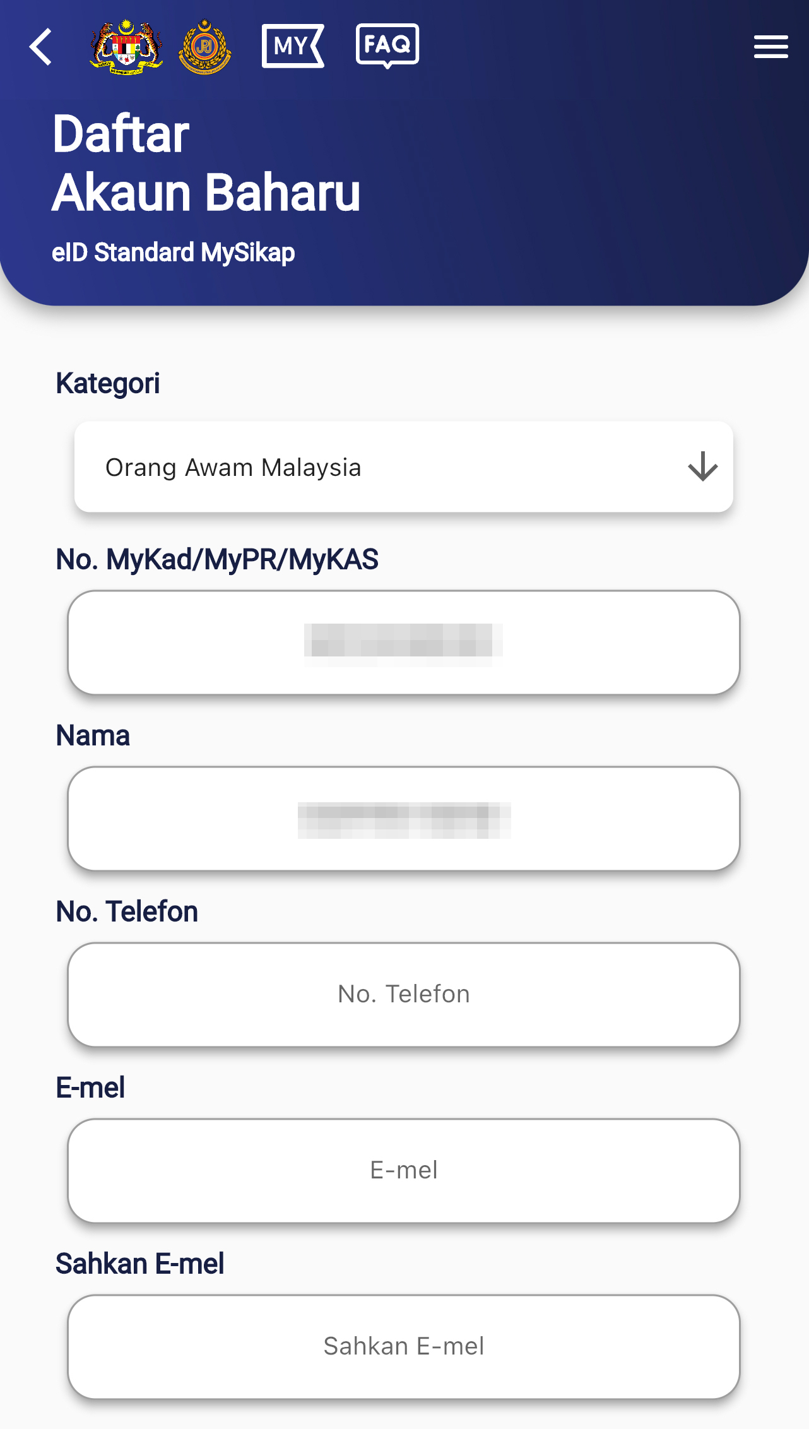This screenshot has height=1429, width=809.
Task: Focus the No. MyKad/MyPR/MyKAS input box
Action: (x=404, y=643)
